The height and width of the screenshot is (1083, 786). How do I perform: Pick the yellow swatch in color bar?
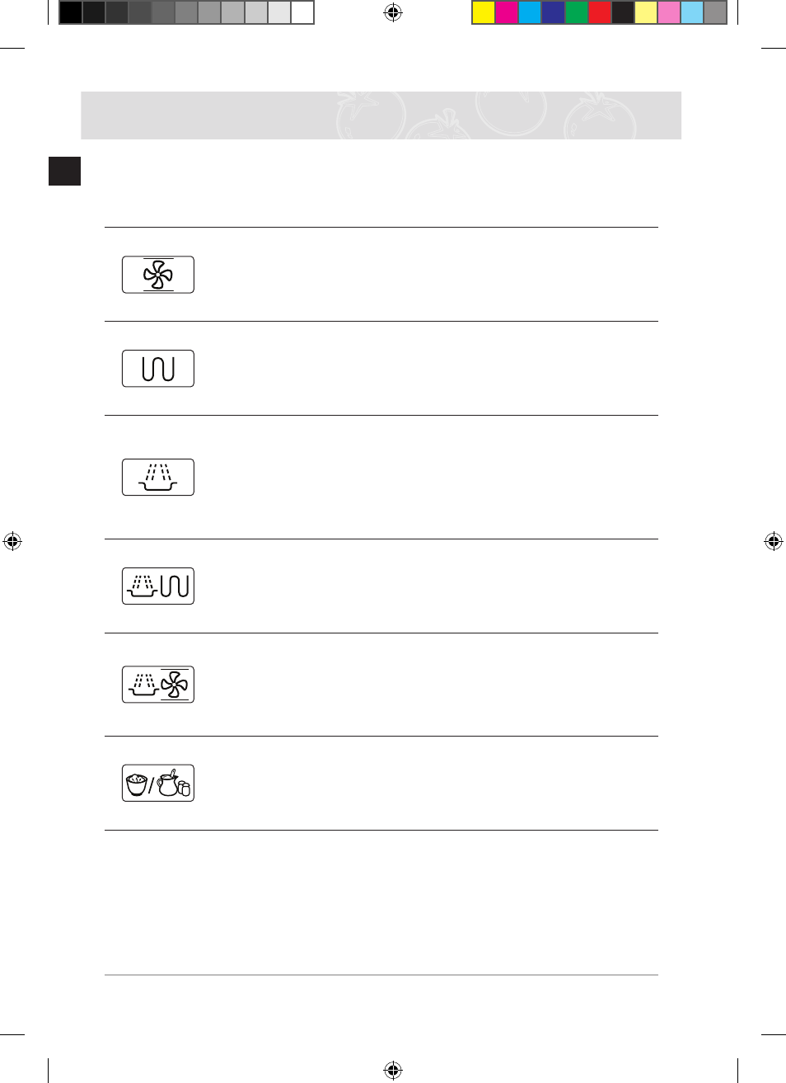(x=484, y=12)
